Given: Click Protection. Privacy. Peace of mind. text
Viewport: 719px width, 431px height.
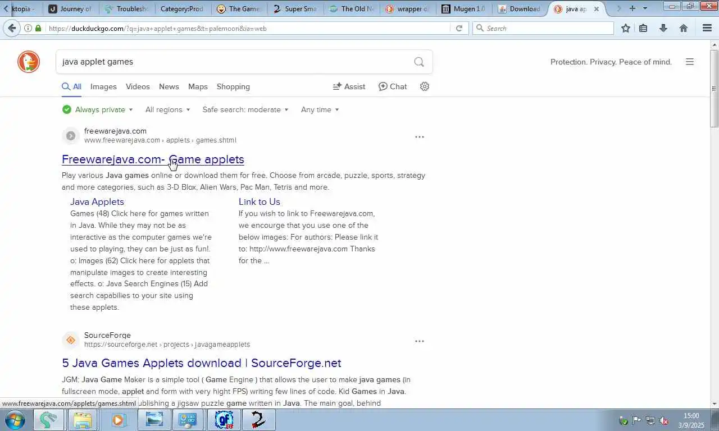Looking at the screenshot, I should [x=611, y=62].
